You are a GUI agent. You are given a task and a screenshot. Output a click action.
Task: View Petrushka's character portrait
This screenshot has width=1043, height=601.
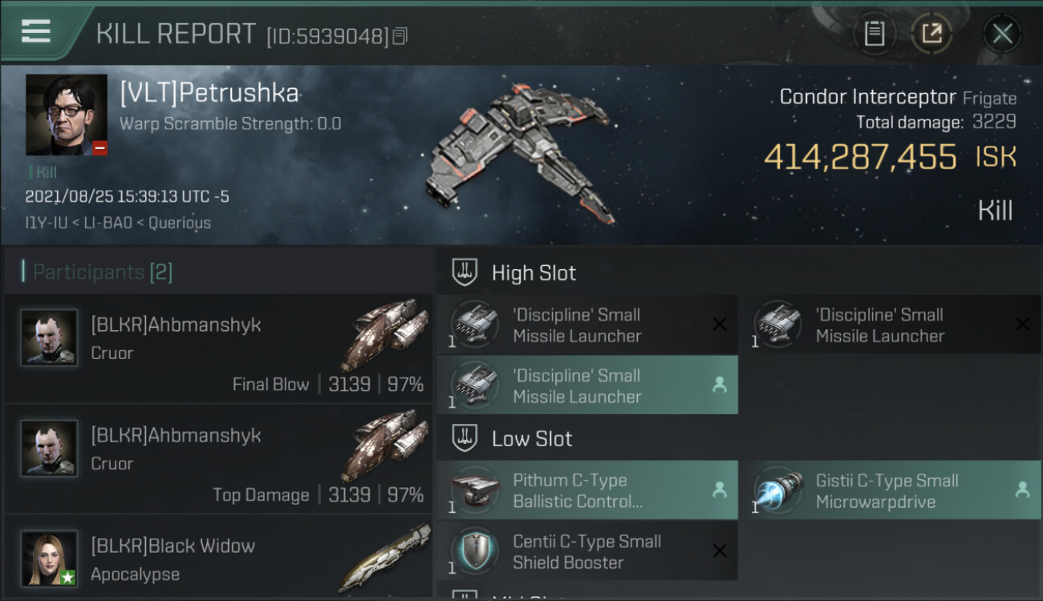(67, 115)
